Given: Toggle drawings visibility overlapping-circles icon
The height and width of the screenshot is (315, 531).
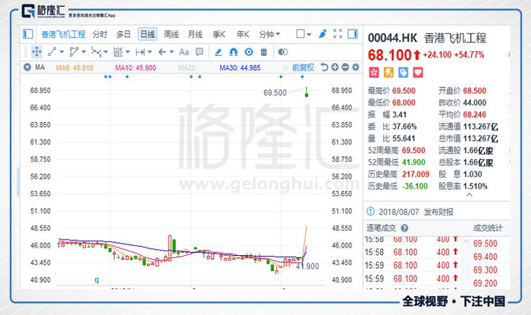Looking at the screenshot, I should [x=283, y=51].
